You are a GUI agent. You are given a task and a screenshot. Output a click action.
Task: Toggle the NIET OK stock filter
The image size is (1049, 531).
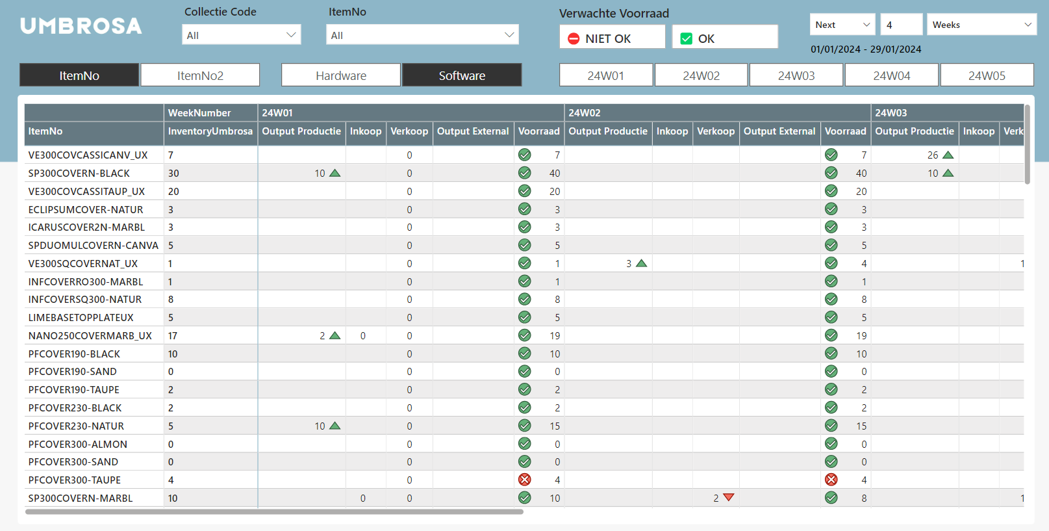(613, 38)
